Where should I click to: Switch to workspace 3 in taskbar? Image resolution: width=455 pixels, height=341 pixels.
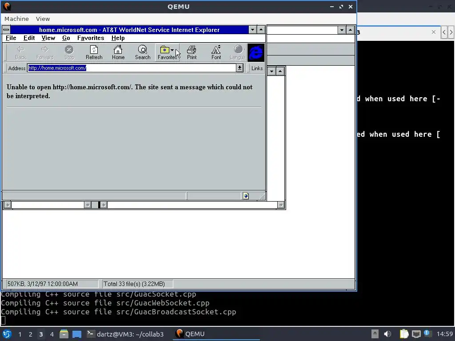coord(41,334)
